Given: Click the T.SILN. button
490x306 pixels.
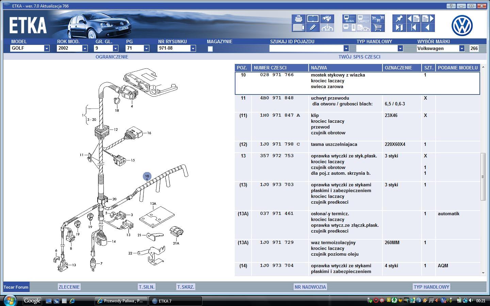Looking at the screenshot, I should click(x=147, y=287).
